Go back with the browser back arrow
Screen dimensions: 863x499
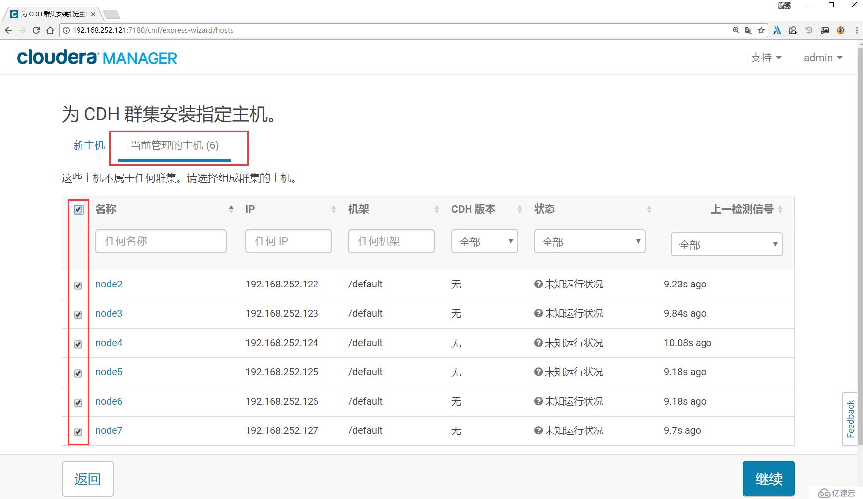point(8,30)
